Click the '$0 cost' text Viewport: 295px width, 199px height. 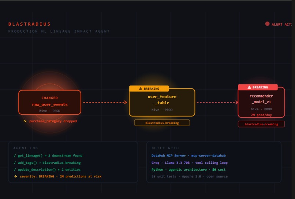219,170
